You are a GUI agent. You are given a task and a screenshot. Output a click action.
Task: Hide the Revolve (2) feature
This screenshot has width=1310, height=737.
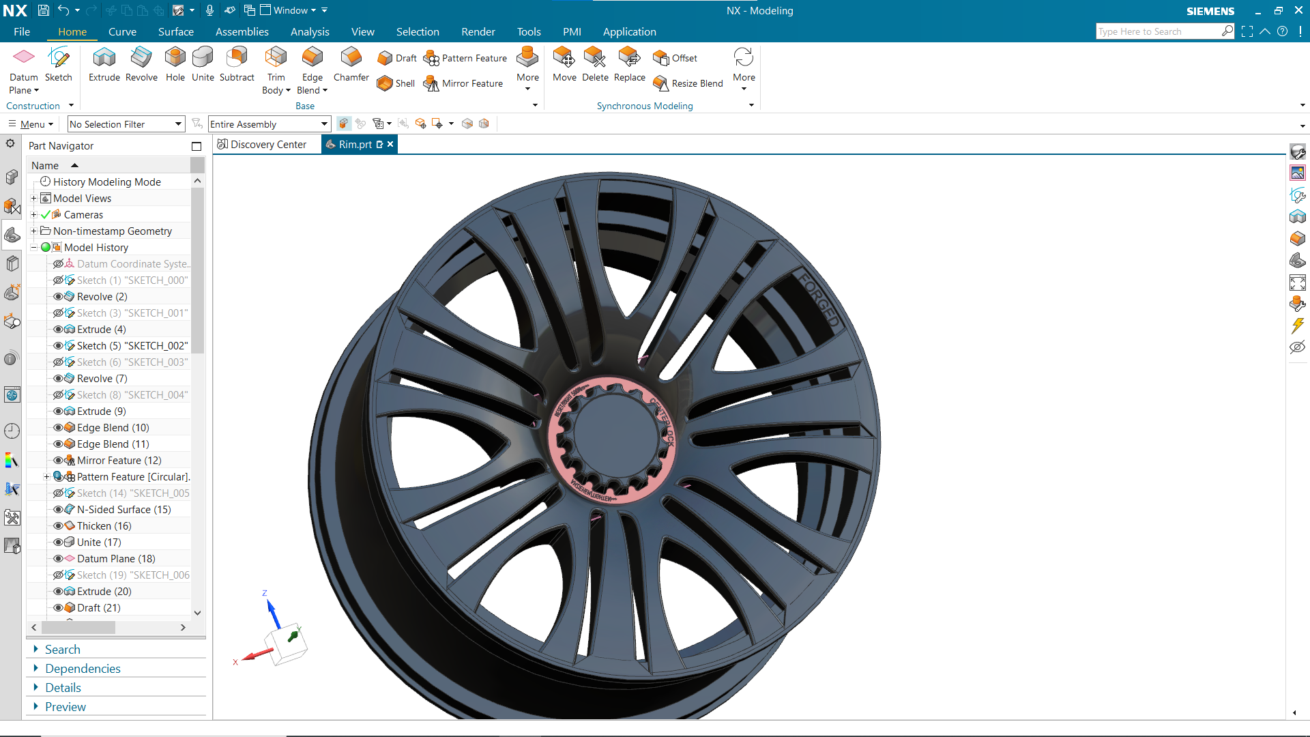[58, 297]
